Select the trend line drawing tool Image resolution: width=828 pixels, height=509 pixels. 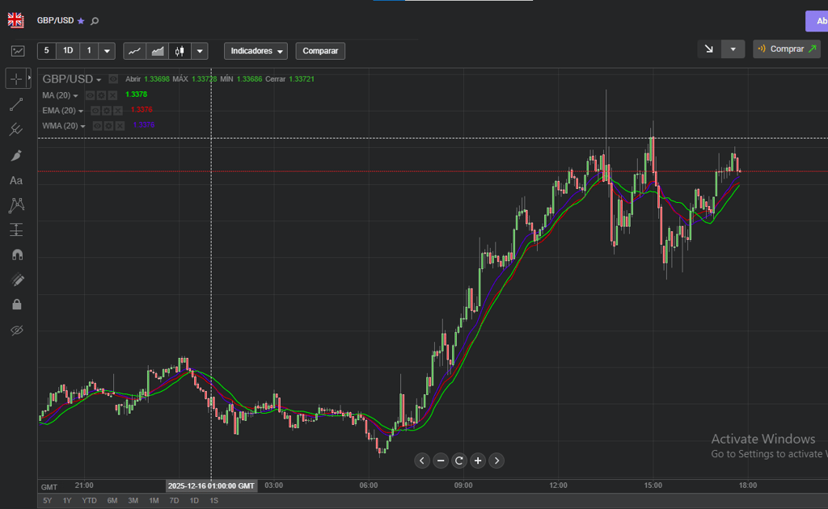[16, 104]
